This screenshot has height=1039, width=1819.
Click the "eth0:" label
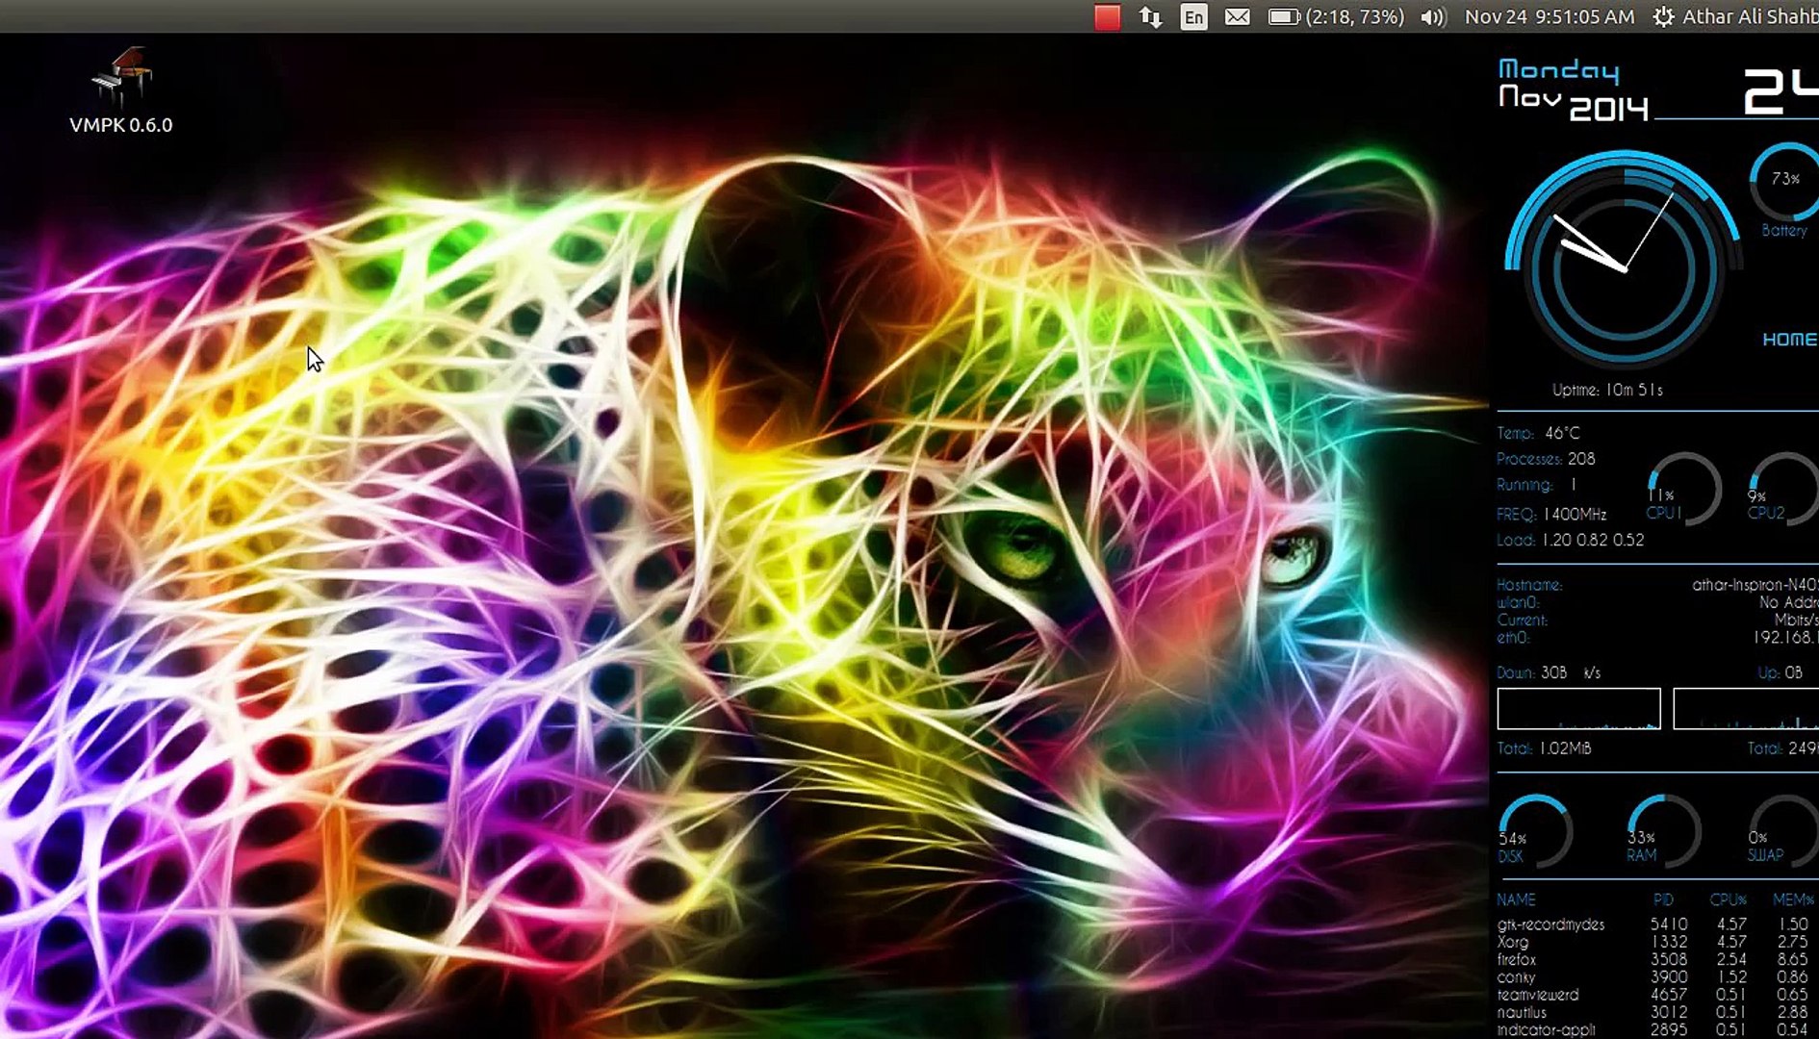pos(1513,637)
